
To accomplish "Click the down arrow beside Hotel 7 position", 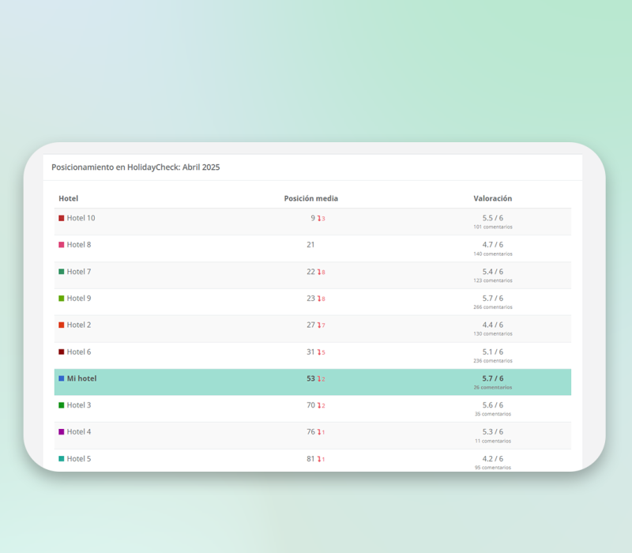I will pos(319,272).
